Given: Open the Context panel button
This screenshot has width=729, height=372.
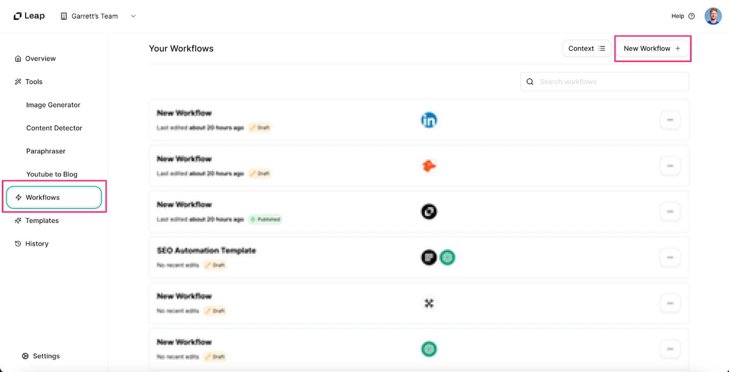Looking at the screenshot, I should click(586, 48).
